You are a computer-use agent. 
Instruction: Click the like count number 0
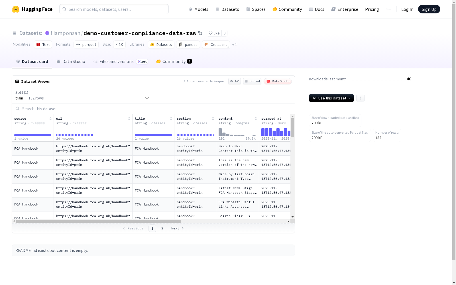[x=225, y=33]
